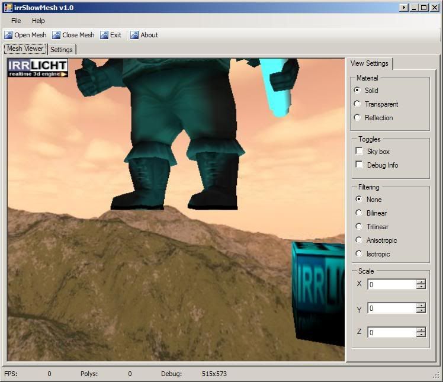Click the Scale X input field

tap(392, 284)
